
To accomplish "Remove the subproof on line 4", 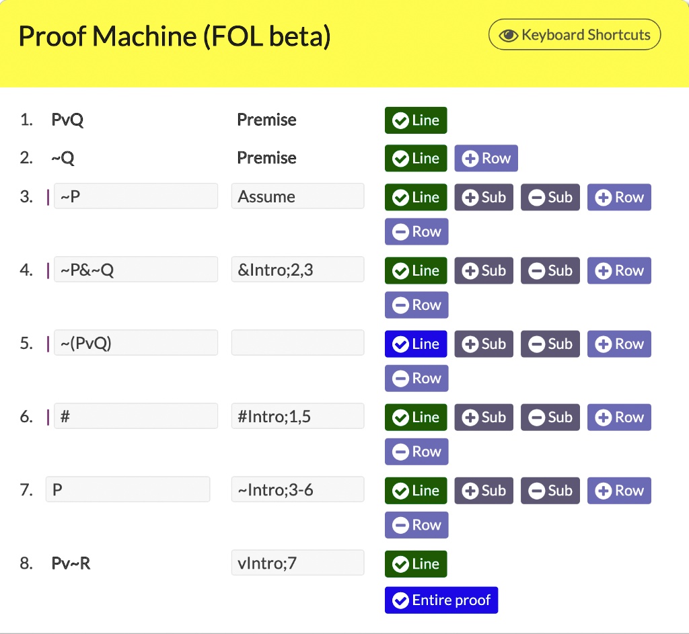I will (550, 270).
